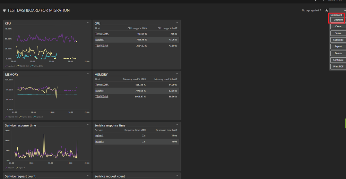This screenshot has width=346, height=179.
Task: Click the Host header in CPU table
Action: (97, 28)
